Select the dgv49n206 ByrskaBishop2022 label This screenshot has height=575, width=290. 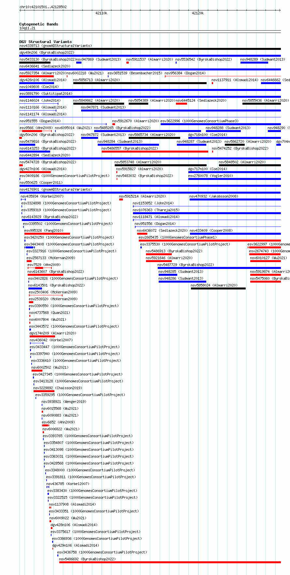tap(47, 52)
